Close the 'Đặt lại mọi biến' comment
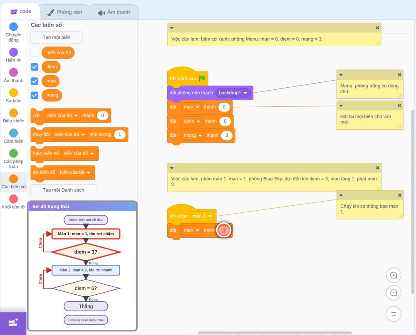This screenshot has height=335, width=416. [x=399, y=106]
